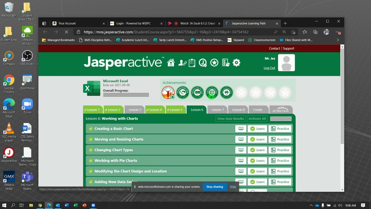
Task: Click Practice for Modifying the Chart Design
Action: 280,171
